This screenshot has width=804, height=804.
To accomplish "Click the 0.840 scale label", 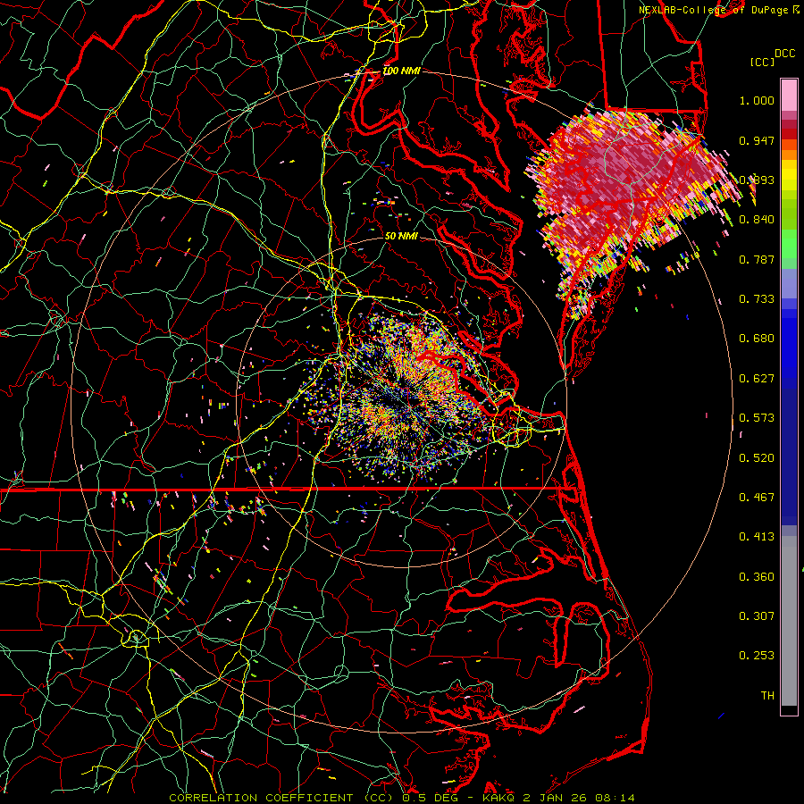I will click(757, 220).
